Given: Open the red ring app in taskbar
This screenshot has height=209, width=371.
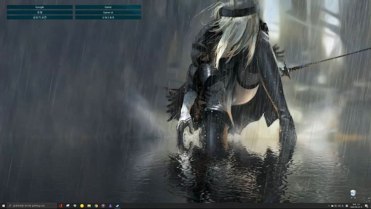Looking at the screenshot, I should [103, 206].
